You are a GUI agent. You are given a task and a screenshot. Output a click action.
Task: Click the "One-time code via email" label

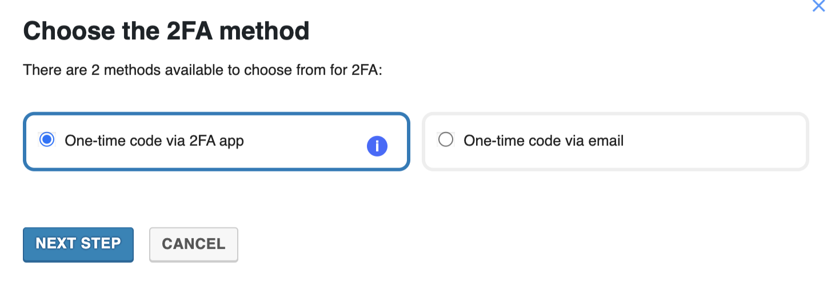[x=544, y=140]
